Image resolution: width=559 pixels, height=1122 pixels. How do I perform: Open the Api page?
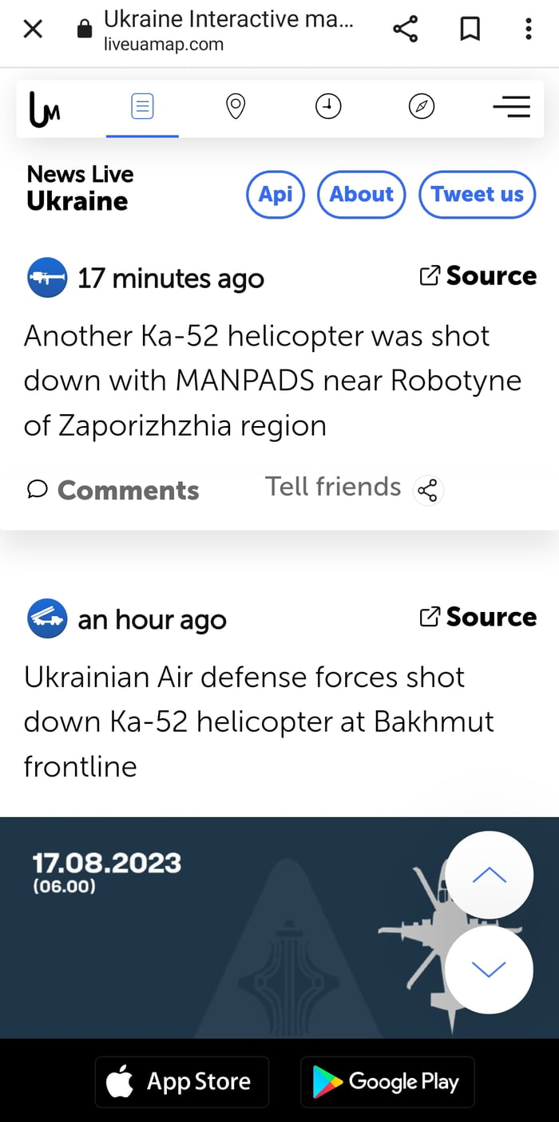(x=275, y=194)
